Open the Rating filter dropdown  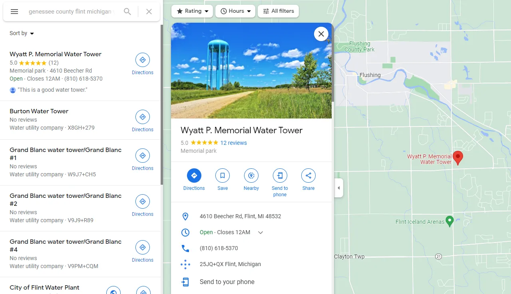click(192, 11)
